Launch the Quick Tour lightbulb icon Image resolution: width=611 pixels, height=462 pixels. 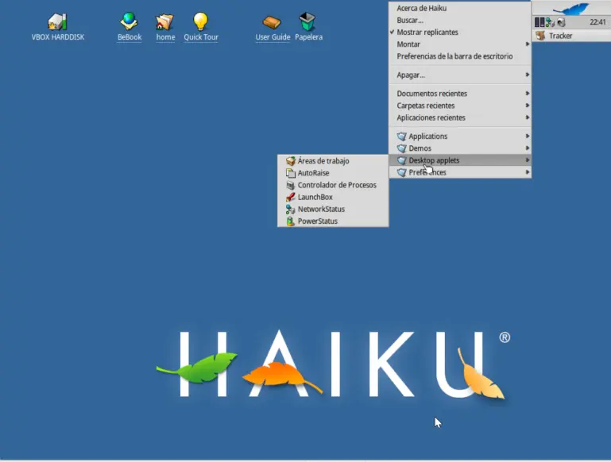(201, 21)
